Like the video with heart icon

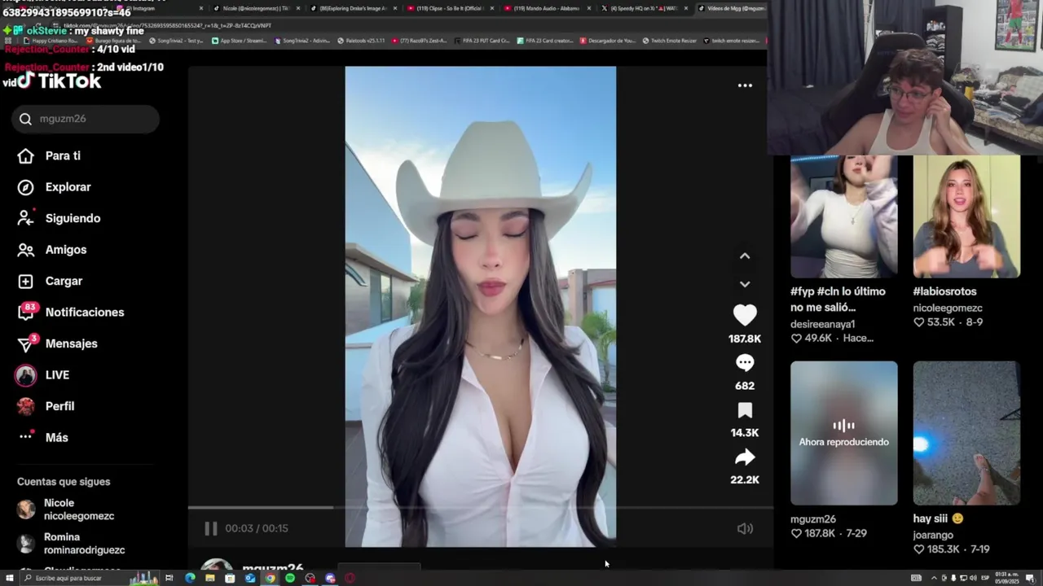pyautogui.click(x=745, y=315)
